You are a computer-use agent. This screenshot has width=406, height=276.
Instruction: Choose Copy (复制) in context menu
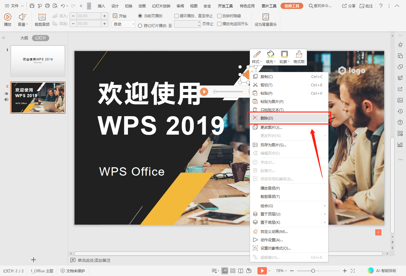pos(289,77)
